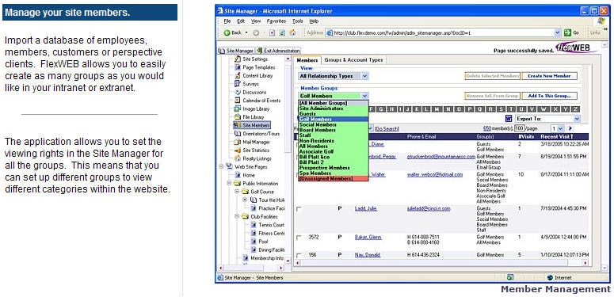614x297 pixels.
Task: Click the Home page icon in tree
Action: coord(238,175)
